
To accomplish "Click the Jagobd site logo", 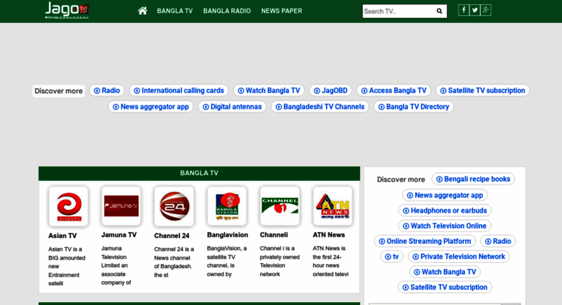I will click(x=67, y=10).
